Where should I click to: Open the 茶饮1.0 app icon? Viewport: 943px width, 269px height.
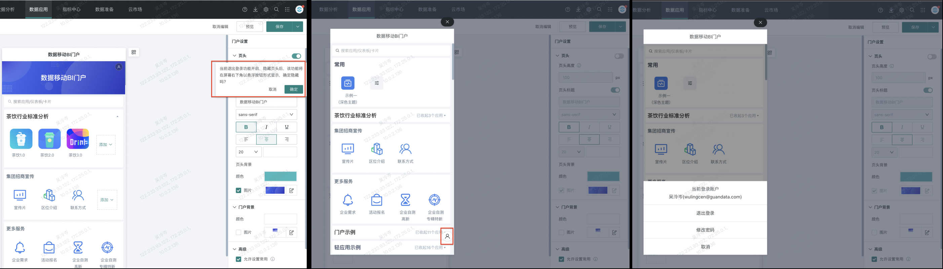(21, 139)
